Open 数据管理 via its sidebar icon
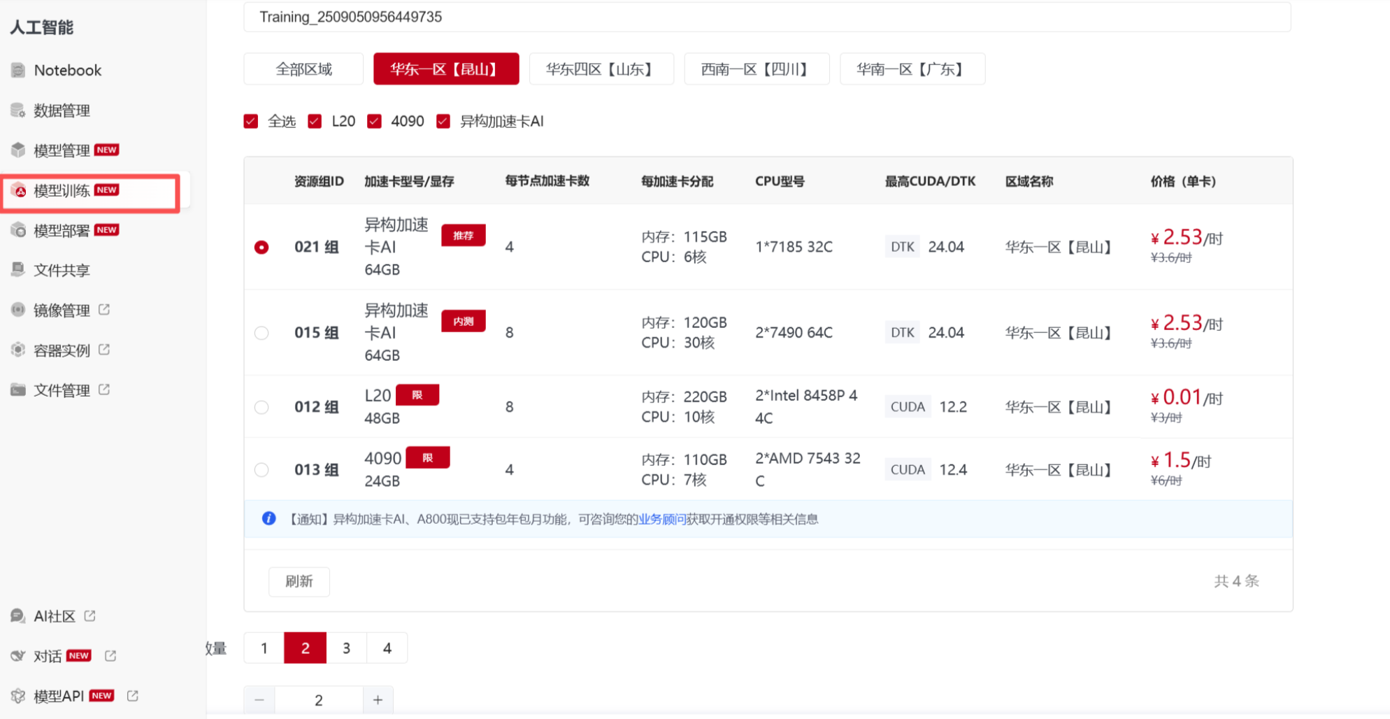Screen dimensions: 1390x719 pyautogui.click(x=18, y=111)
